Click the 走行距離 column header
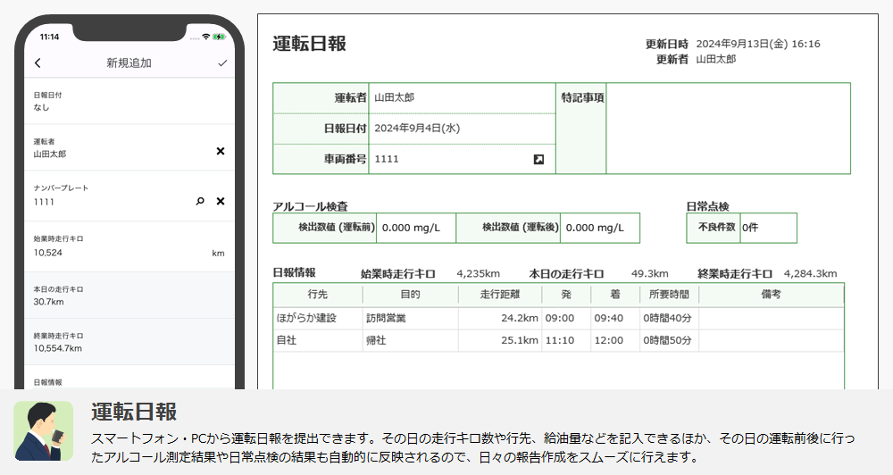This screenshot has width=893, height=475. (499, 294)
